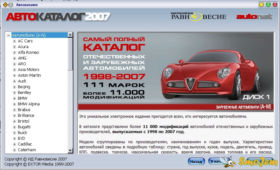Expand the Bristol tree node

14,121
